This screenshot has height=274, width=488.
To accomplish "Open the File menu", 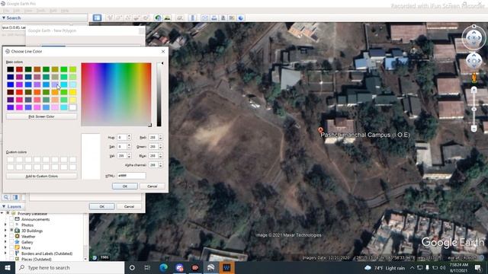I will [x=6, y=10].
